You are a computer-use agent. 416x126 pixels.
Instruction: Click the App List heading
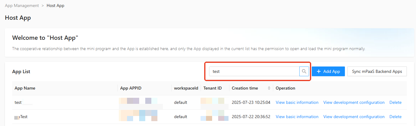(x=21, y=72)
